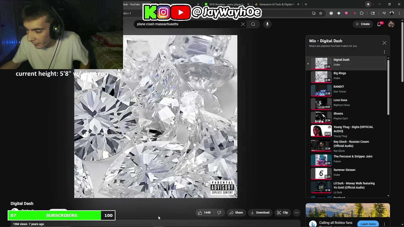Open the Chrome three-dot menu
This screenshot has height=227, width=404.
(399, 13)
